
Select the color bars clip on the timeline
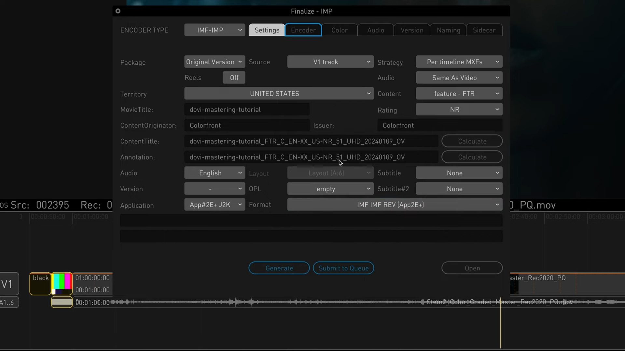(x=61, y=283)
